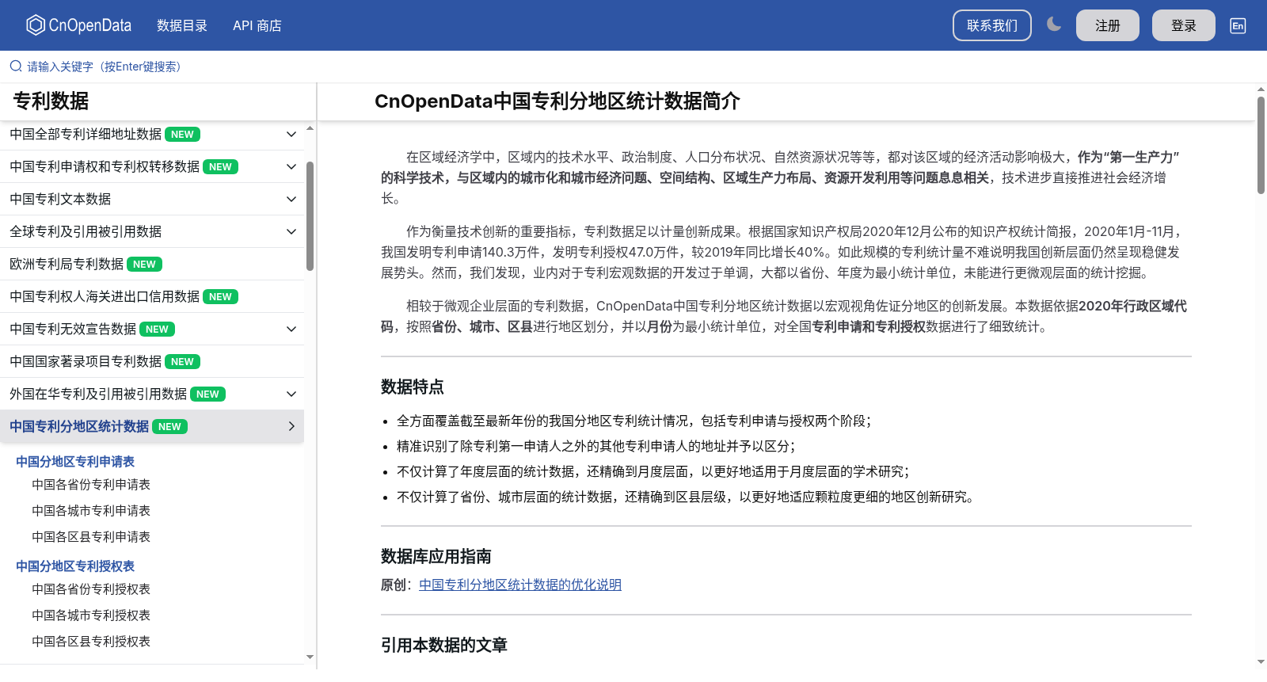Click 中国全部专利详细地址数据 label

coord(86,135)
